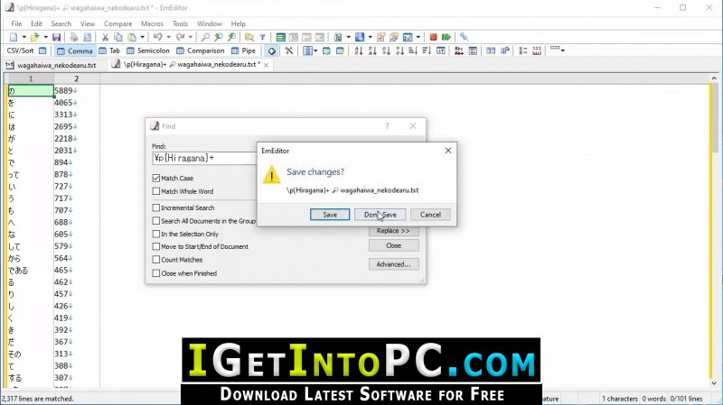Screen dimensions: 723x405
Task: Click the Find magnifier icon
Action: click(x=206, y=37)
